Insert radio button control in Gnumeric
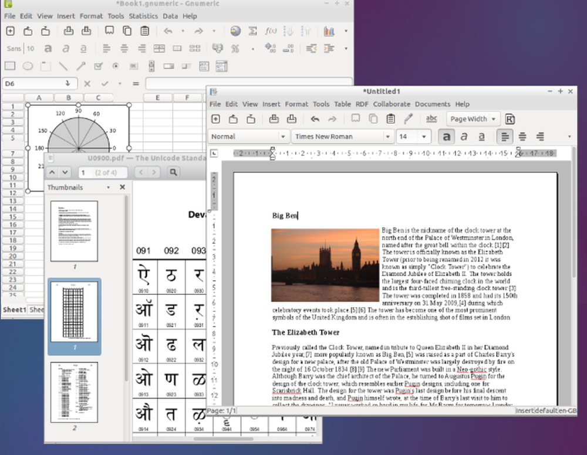This screenshot has height=455, width=587. 116,66
